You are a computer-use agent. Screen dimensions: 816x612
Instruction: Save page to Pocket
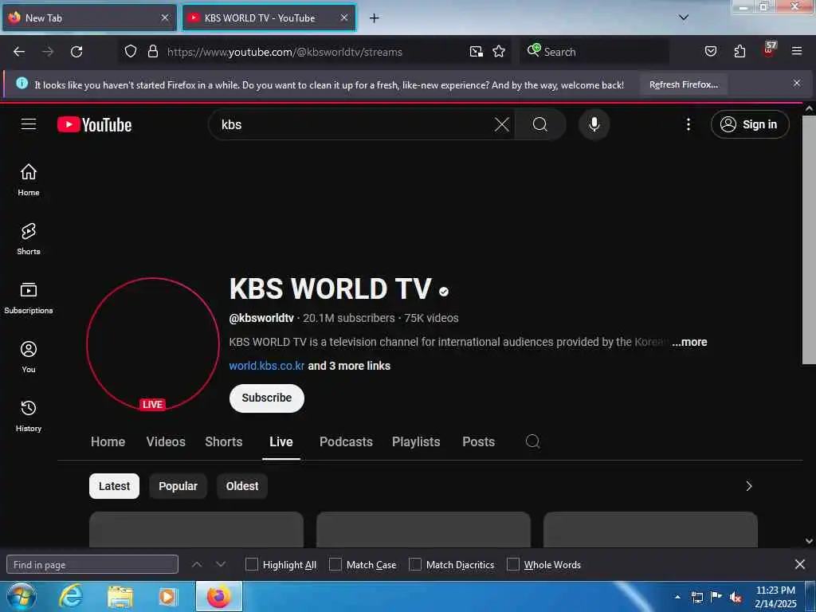710,52
